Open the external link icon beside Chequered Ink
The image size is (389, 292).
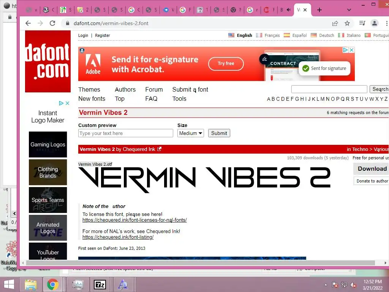159,149
